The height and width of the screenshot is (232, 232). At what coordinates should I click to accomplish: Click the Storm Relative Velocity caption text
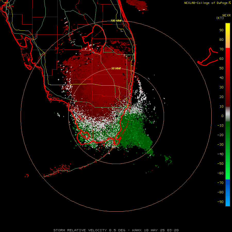point(116,230)
